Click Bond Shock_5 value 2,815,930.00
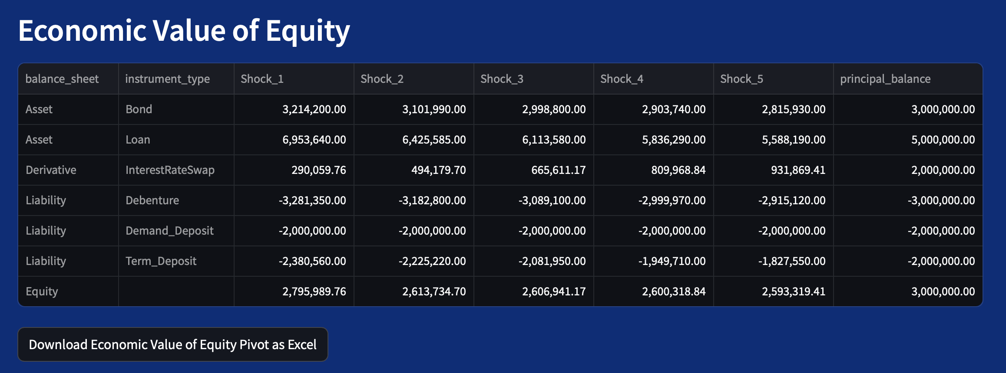The image size is (1006, 373). tap(794, 109)
